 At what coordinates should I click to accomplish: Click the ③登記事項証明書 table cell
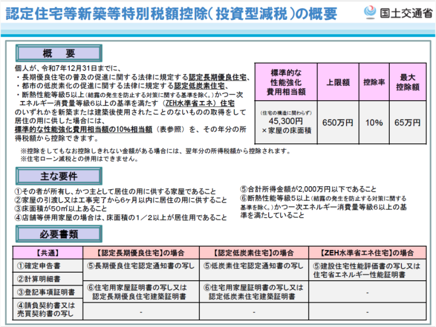tap(46, 292)
